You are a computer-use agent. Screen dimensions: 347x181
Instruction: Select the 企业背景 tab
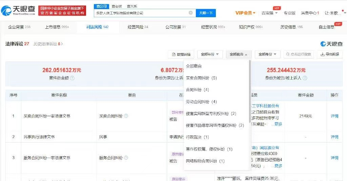pos(19,27)
